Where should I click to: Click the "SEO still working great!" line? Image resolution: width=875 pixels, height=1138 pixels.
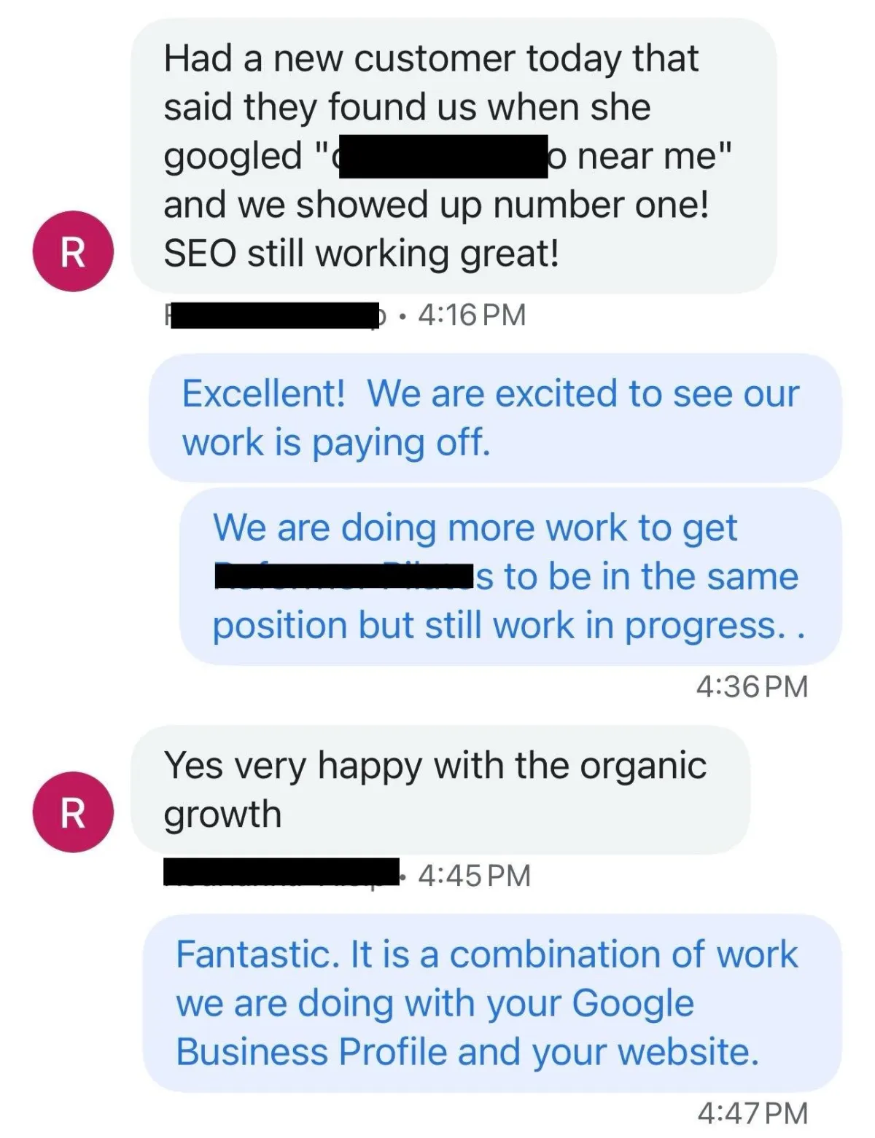[x=362, y=254]
